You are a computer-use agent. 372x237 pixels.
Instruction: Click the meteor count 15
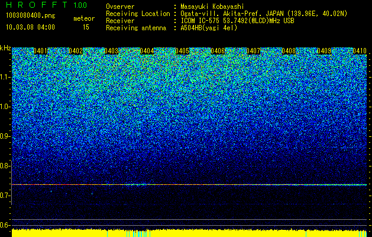(x=86, y=27)
